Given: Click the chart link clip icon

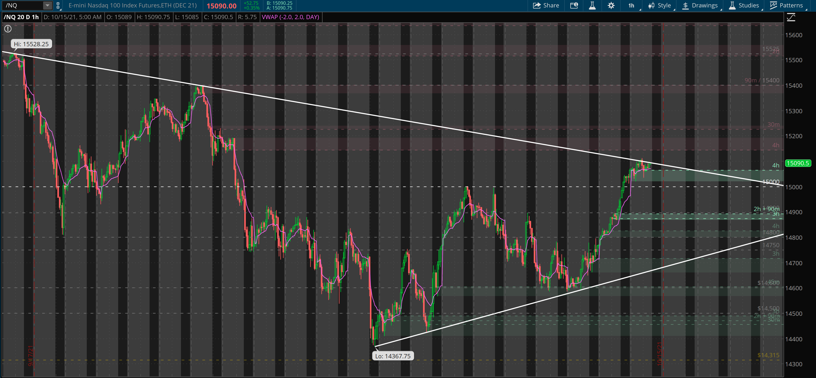Looking at the screenshot, I should [58, 5].
